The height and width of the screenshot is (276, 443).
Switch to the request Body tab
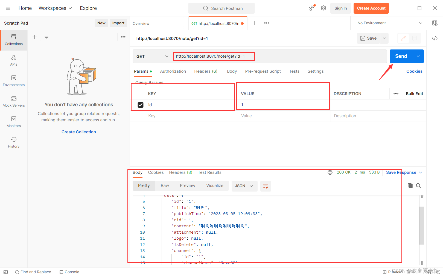232,71
